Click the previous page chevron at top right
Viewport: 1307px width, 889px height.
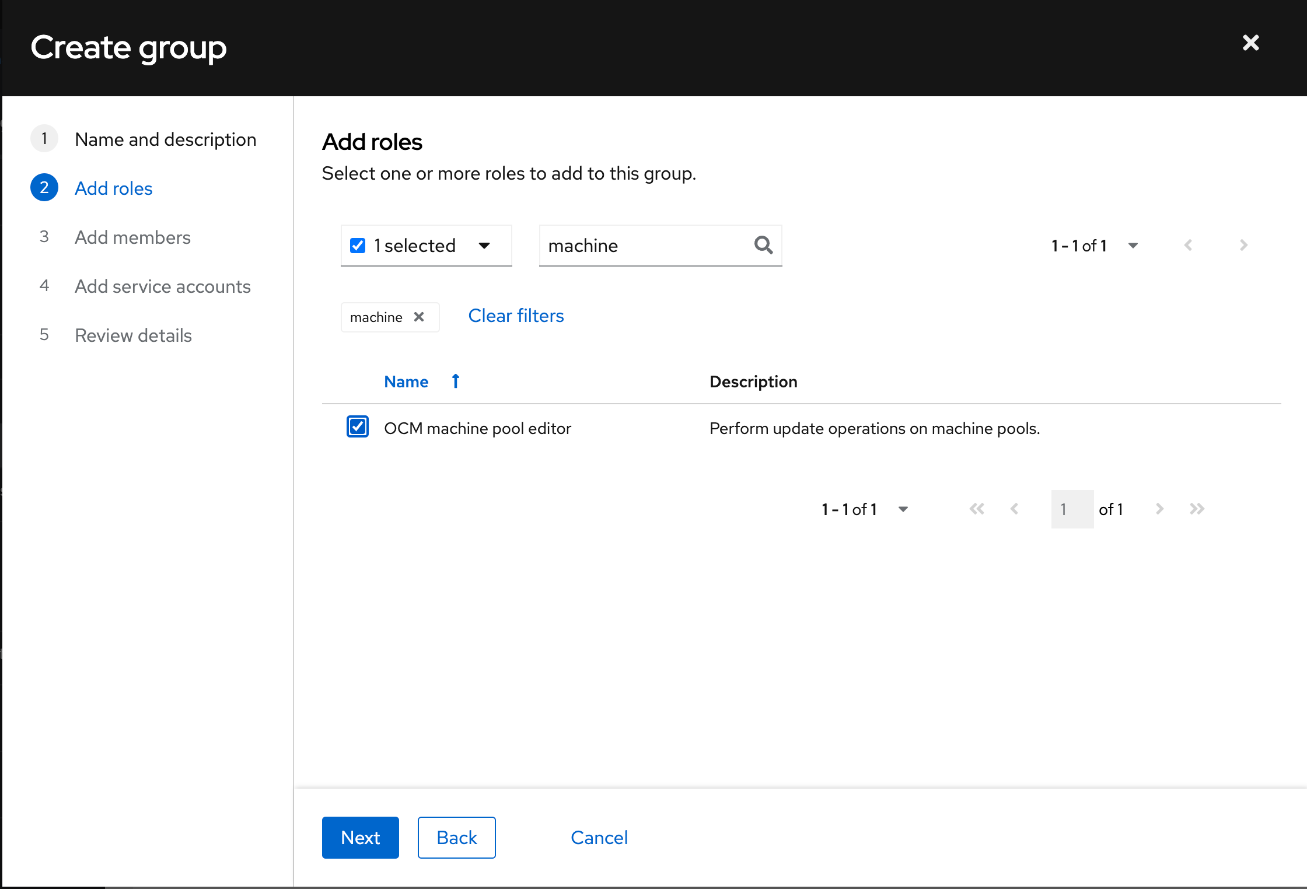pyautogui.click(x=1188, y=245)
